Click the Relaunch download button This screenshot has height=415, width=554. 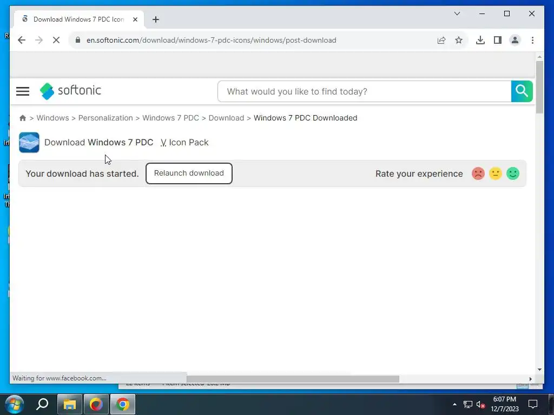pos(189,173)
